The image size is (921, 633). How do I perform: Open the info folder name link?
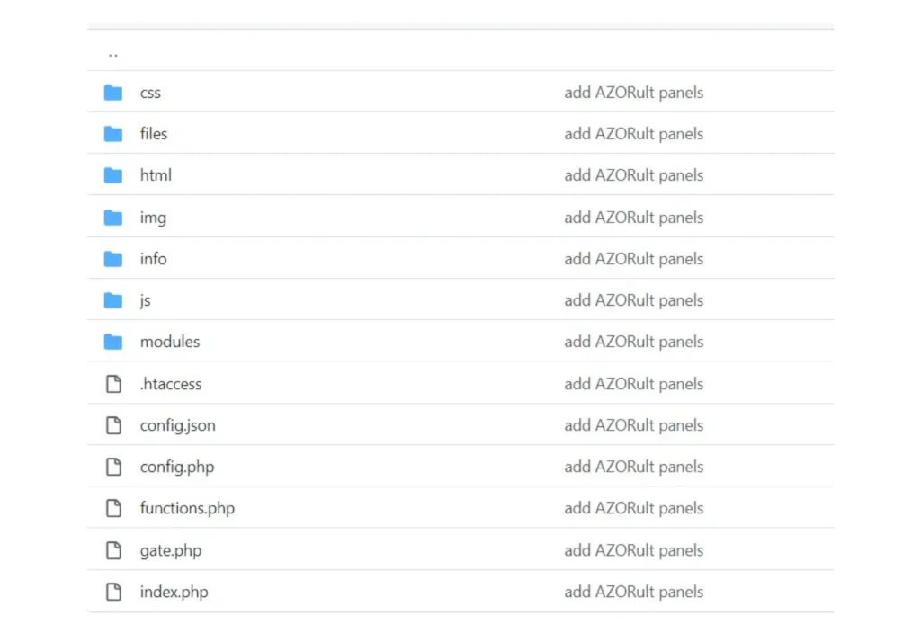coord(153,259)
